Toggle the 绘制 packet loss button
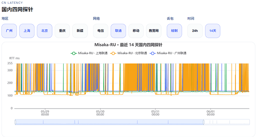 point(174,31)
